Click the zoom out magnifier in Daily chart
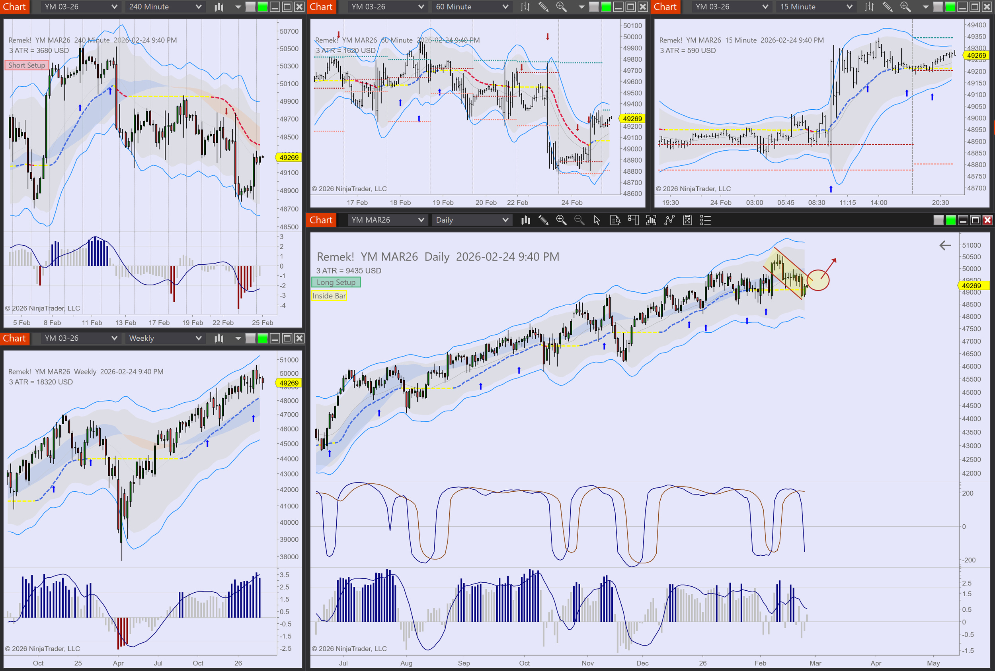 [579, 220]
